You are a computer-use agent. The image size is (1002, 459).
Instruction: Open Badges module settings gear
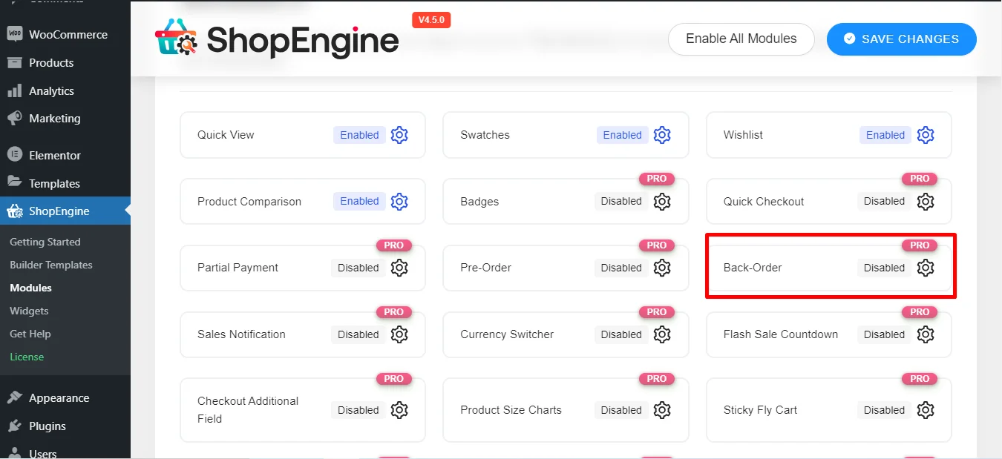click(x=662, y=201)
